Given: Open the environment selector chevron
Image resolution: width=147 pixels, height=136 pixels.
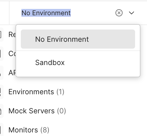Looking at the screenshot, I should tap(132, 13).
